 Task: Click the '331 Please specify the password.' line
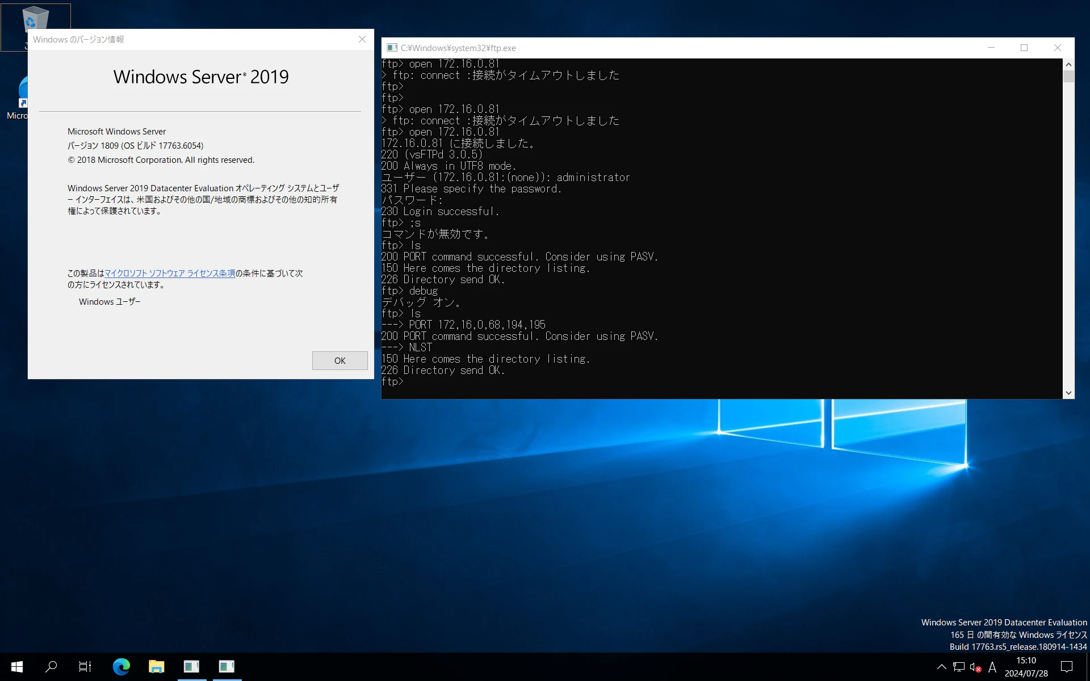(x=472, y=189)
